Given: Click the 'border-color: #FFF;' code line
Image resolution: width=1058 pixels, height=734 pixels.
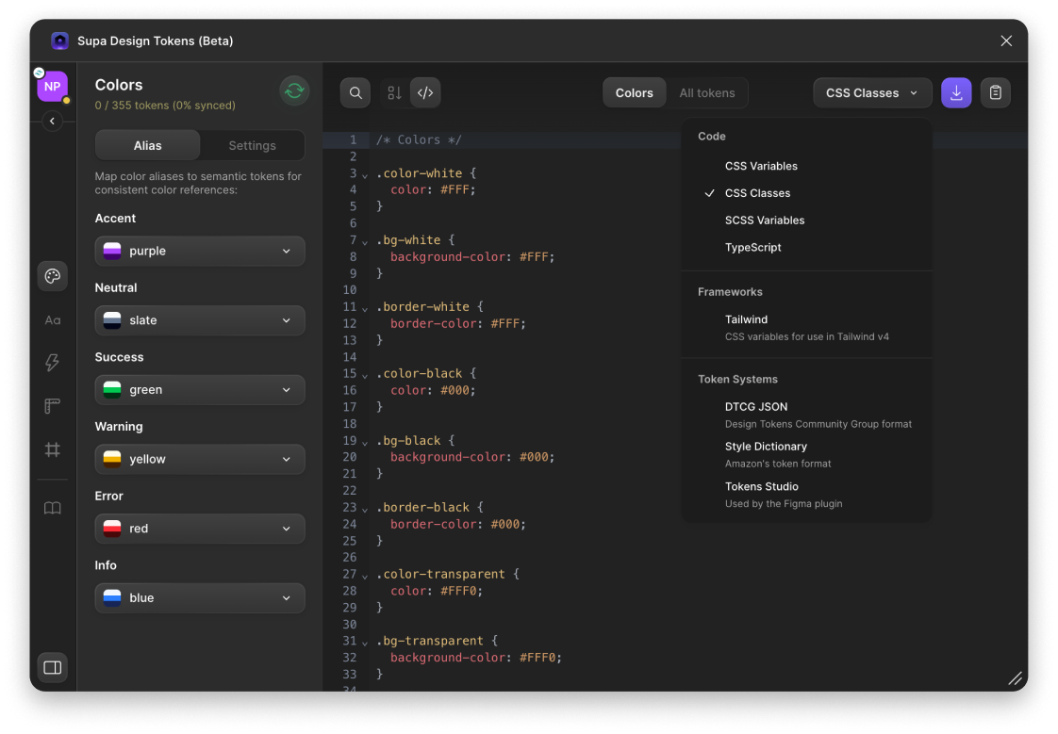Looking at the screenshot, I should click(x=458, y=323).
